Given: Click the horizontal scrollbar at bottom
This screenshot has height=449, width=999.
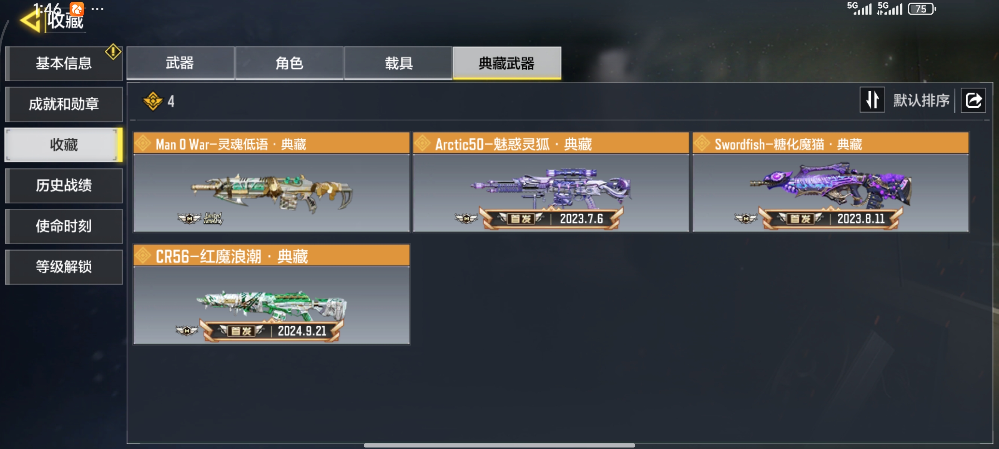Looking at the screenshot, I should [x=499, y=446].
